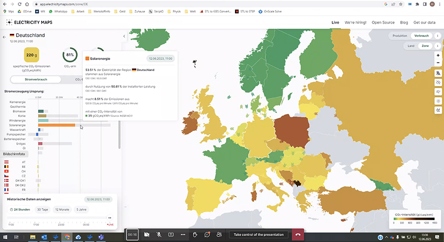Image resolution: width=444 pixels, height=242 pixels.
Task: Open the GDrive bookmark
Action: [x=25, y=11]
